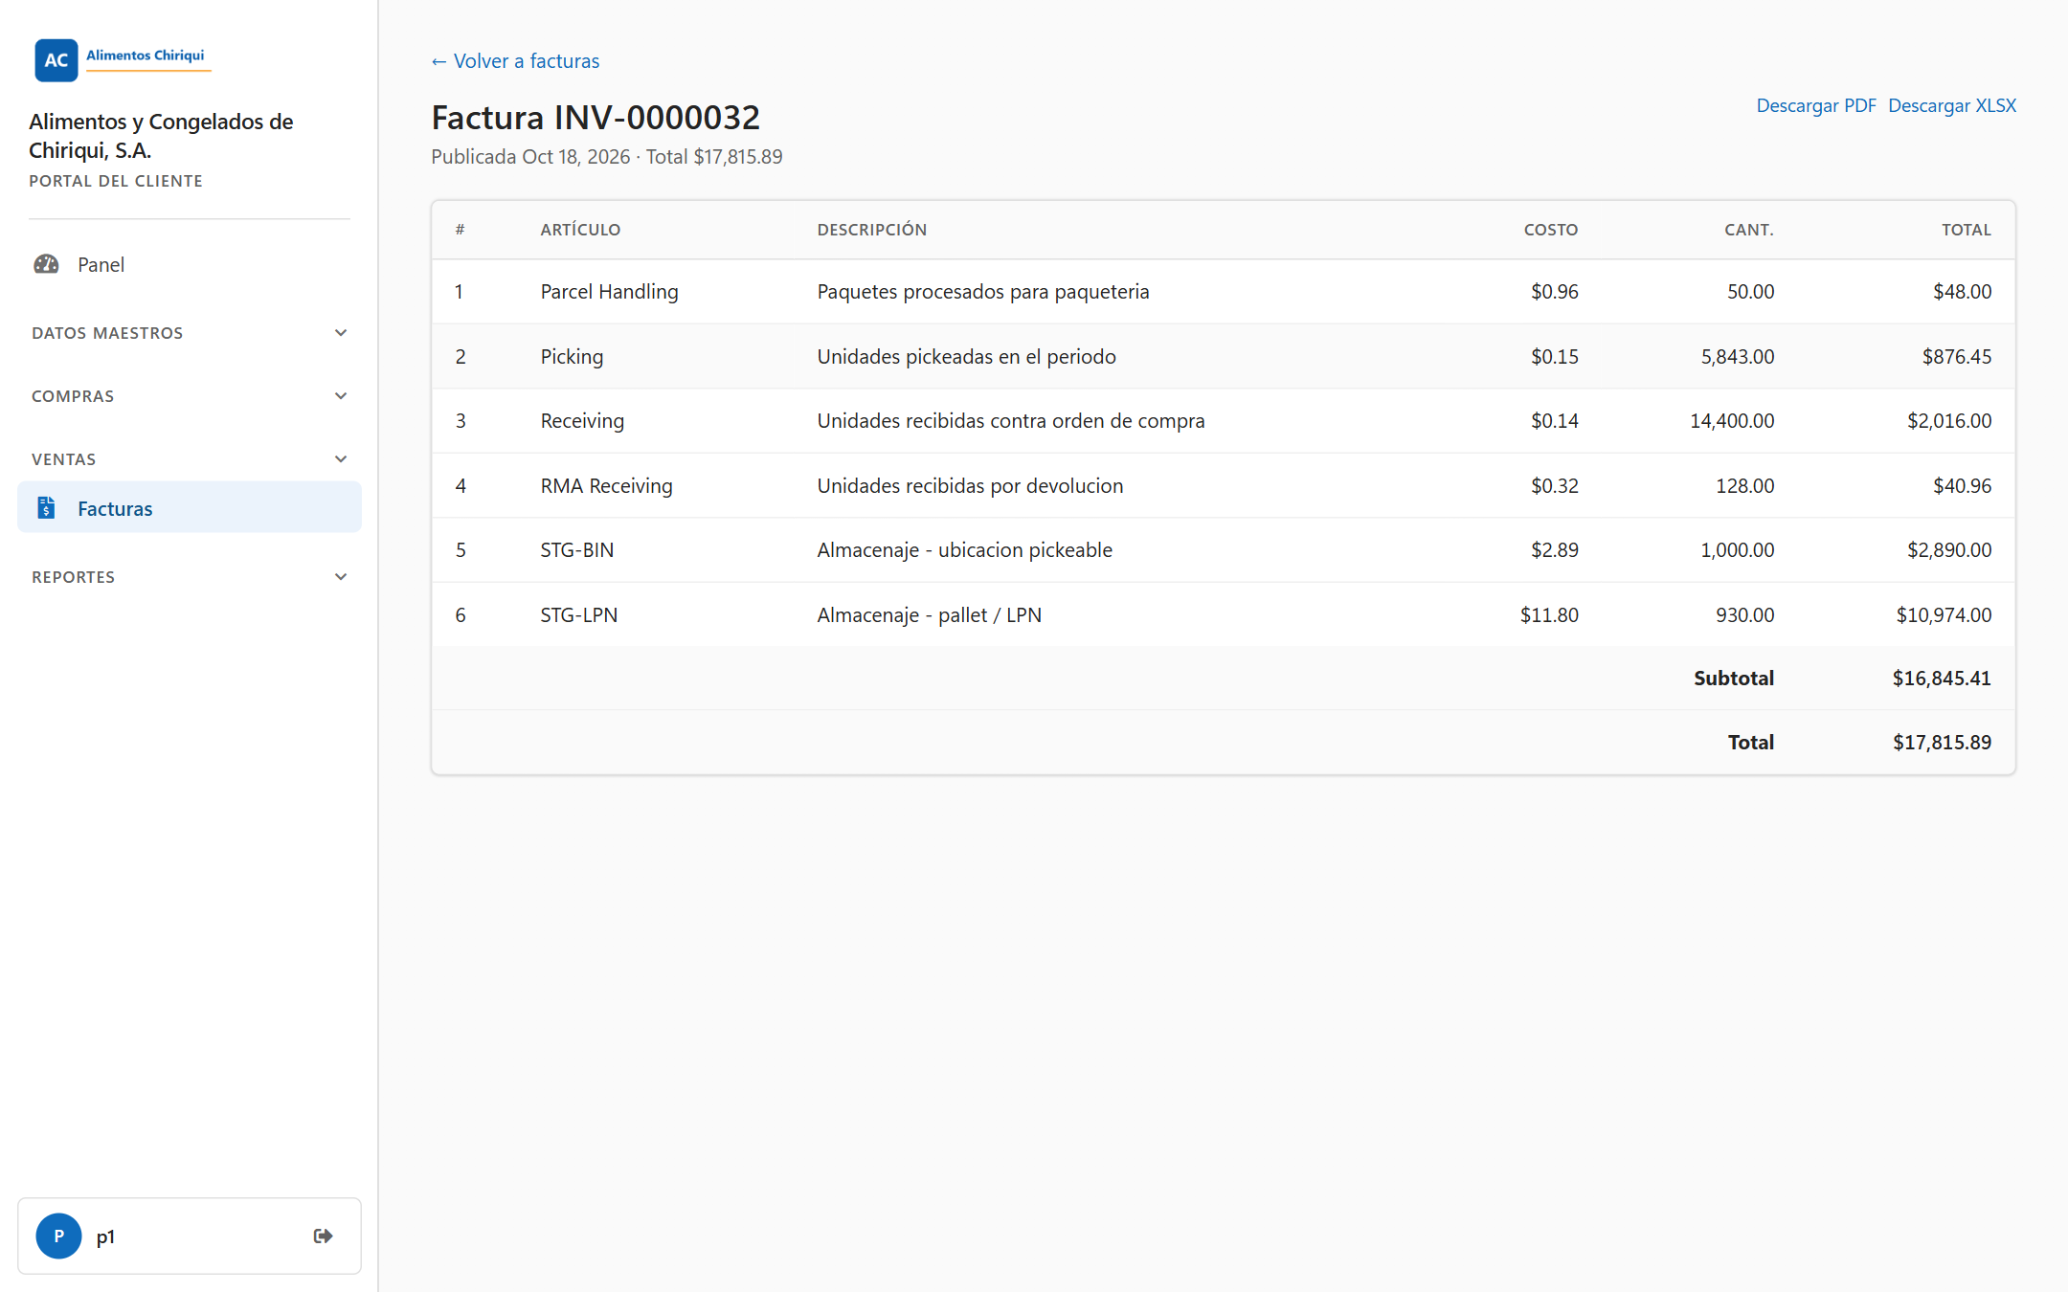Click the Factura INV-0000032 heading
This screenshot has width=2068, height=1292.
pyautogui.click(x=596, y=118)
